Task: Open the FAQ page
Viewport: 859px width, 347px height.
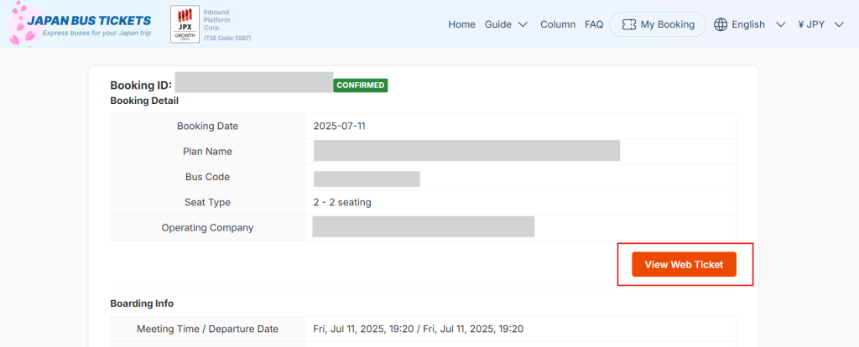Action: [x=594, y=24]
